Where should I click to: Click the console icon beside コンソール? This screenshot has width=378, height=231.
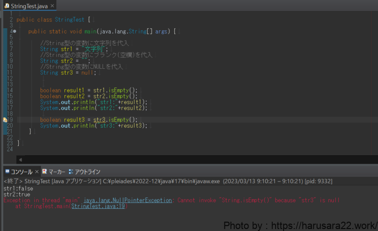tap(7, 172)
